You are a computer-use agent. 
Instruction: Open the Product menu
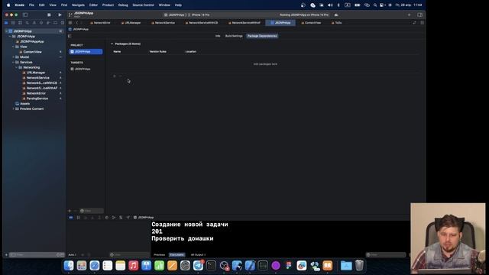[x=108, y=5]
